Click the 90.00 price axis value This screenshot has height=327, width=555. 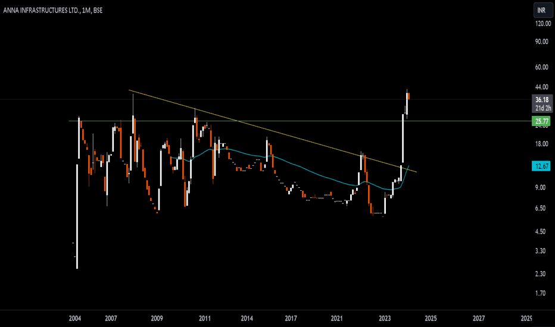(x=541, y=42)
